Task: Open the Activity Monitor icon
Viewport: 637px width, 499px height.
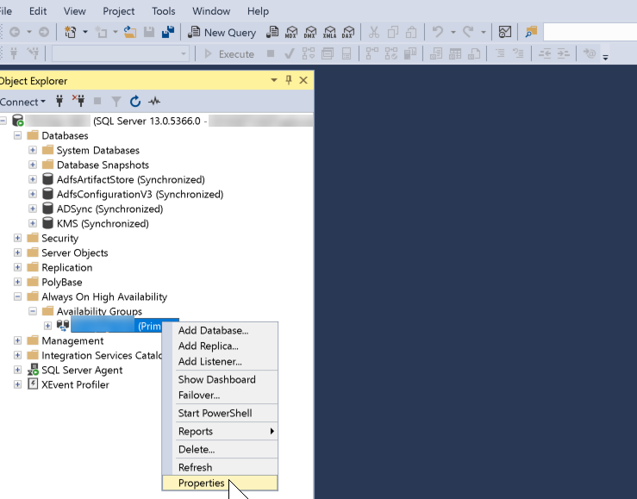Action: coord(504,32)
